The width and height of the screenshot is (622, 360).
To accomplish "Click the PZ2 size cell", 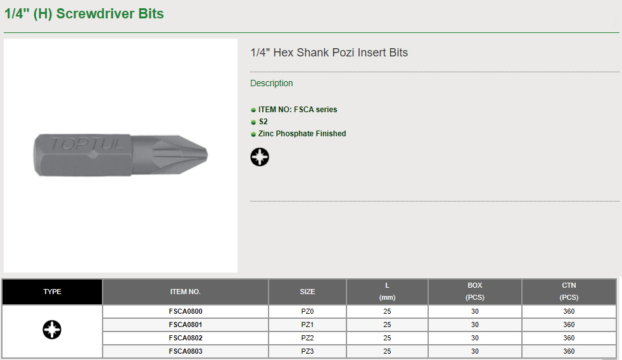I will pos(307,338).
